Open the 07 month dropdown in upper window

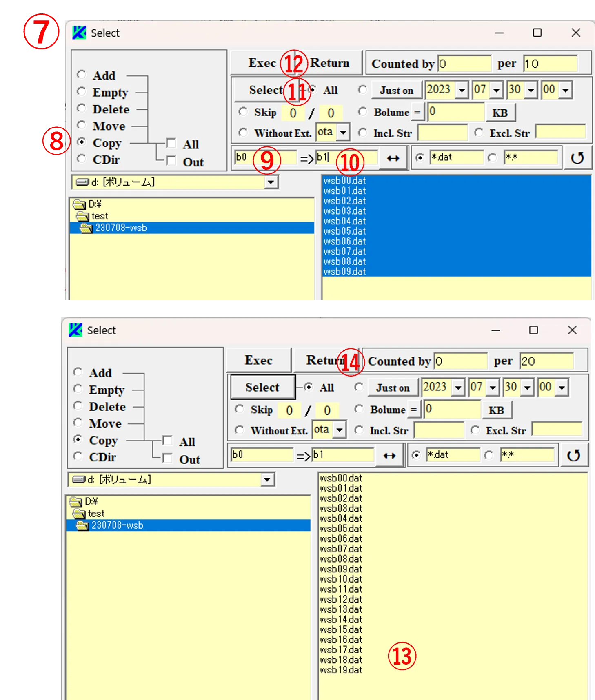point(496,90)
